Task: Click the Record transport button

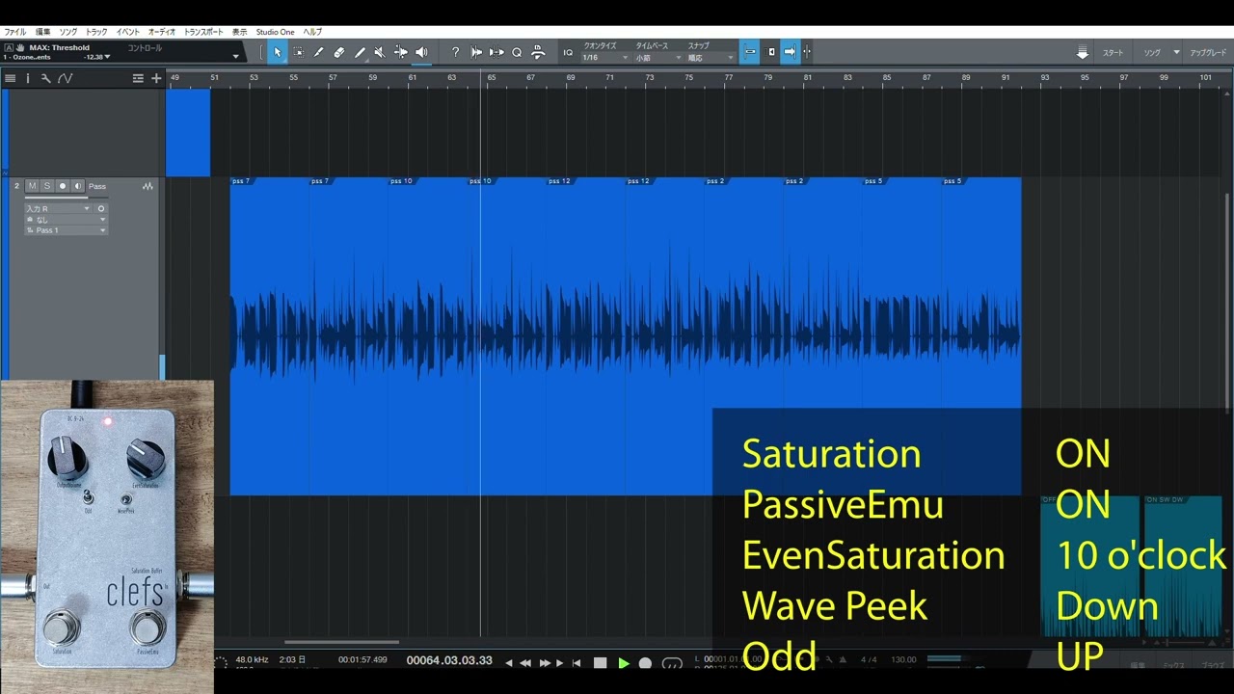Action: click(x=645, y=663)
